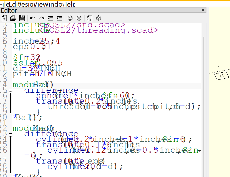Save the file using the floppy disk icon
The height and width of the screenshot is (177, 230).
point(22,18)
